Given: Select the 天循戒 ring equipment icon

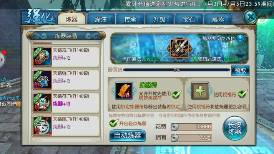Looking at the screenshot, I should tap(42, 57).
